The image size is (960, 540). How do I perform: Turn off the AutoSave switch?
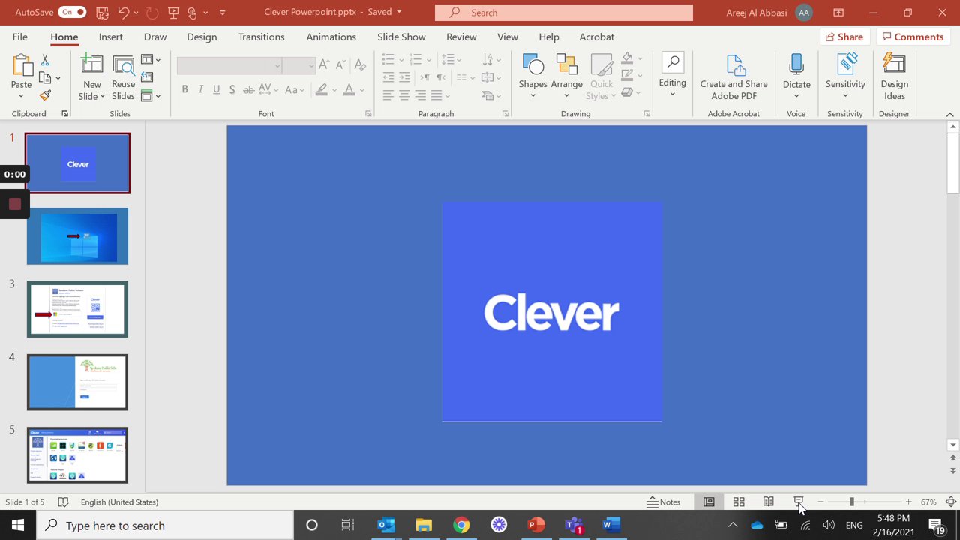(x=72, y=13)
